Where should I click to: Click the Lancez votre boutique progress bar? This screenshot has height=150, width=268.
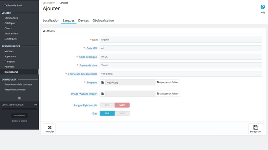coord(19,109)
